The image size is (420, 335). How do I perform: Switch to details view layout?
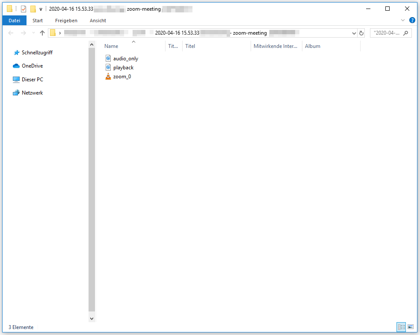401,327
